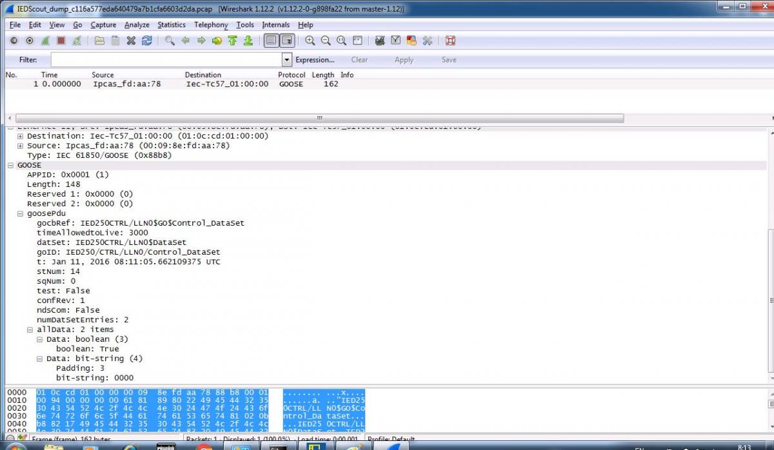Screen dimensions: 774x450
Task: Toggle auto scroll in live capture
Action: pos(287,41)
